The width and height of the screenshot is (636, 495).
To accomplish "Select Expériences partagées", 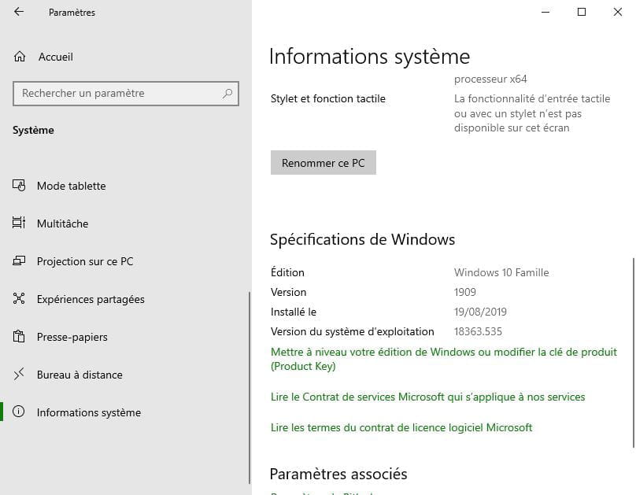I will coord(91,299).
